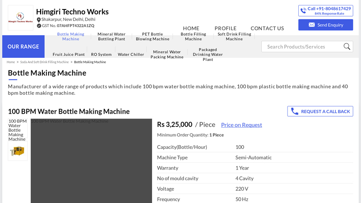Click Minimum Order Quantity 1 Piece text
Image resolution: width=361 pixels, height=203 pixels.
coord(190,135)
